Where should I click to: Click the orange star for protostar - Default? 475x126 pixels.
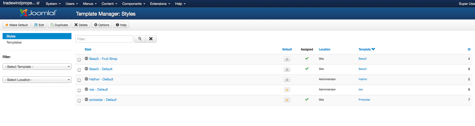pos(287,100)
